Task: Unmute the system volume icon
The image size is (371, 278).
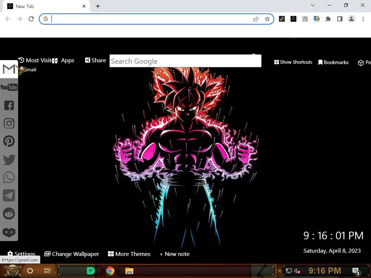Action: tap(297, 271)
